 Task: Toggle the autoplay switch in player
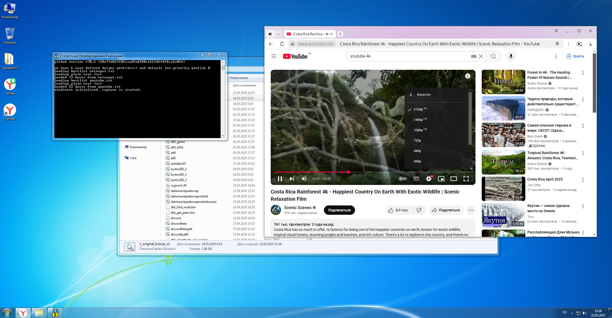(x=403, y=179)
